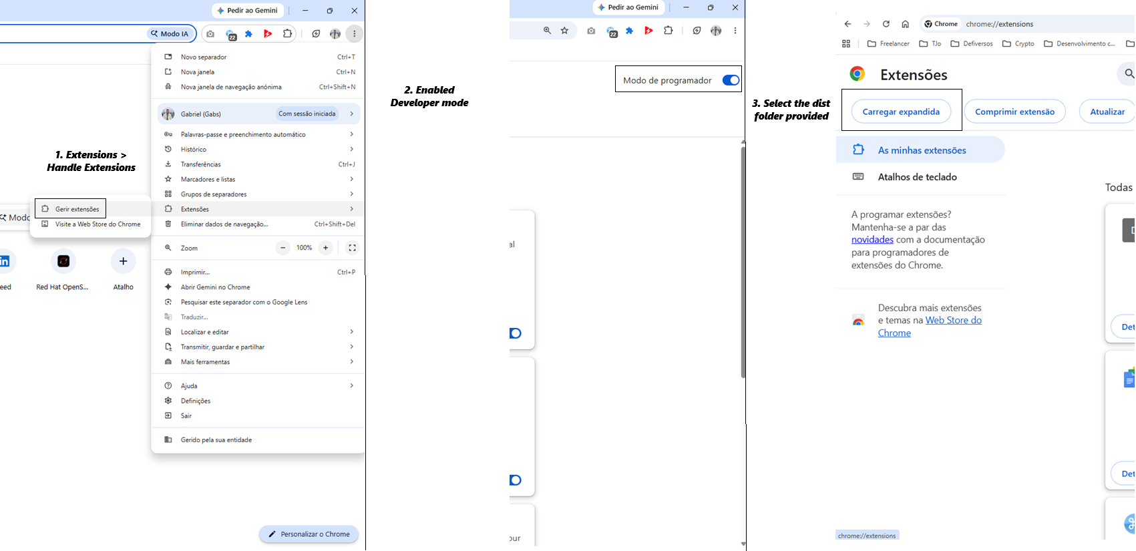Click the vertical scrollbar thumb right of the Modo de programador window
The image size is (1136, 551).
[743, 262]
